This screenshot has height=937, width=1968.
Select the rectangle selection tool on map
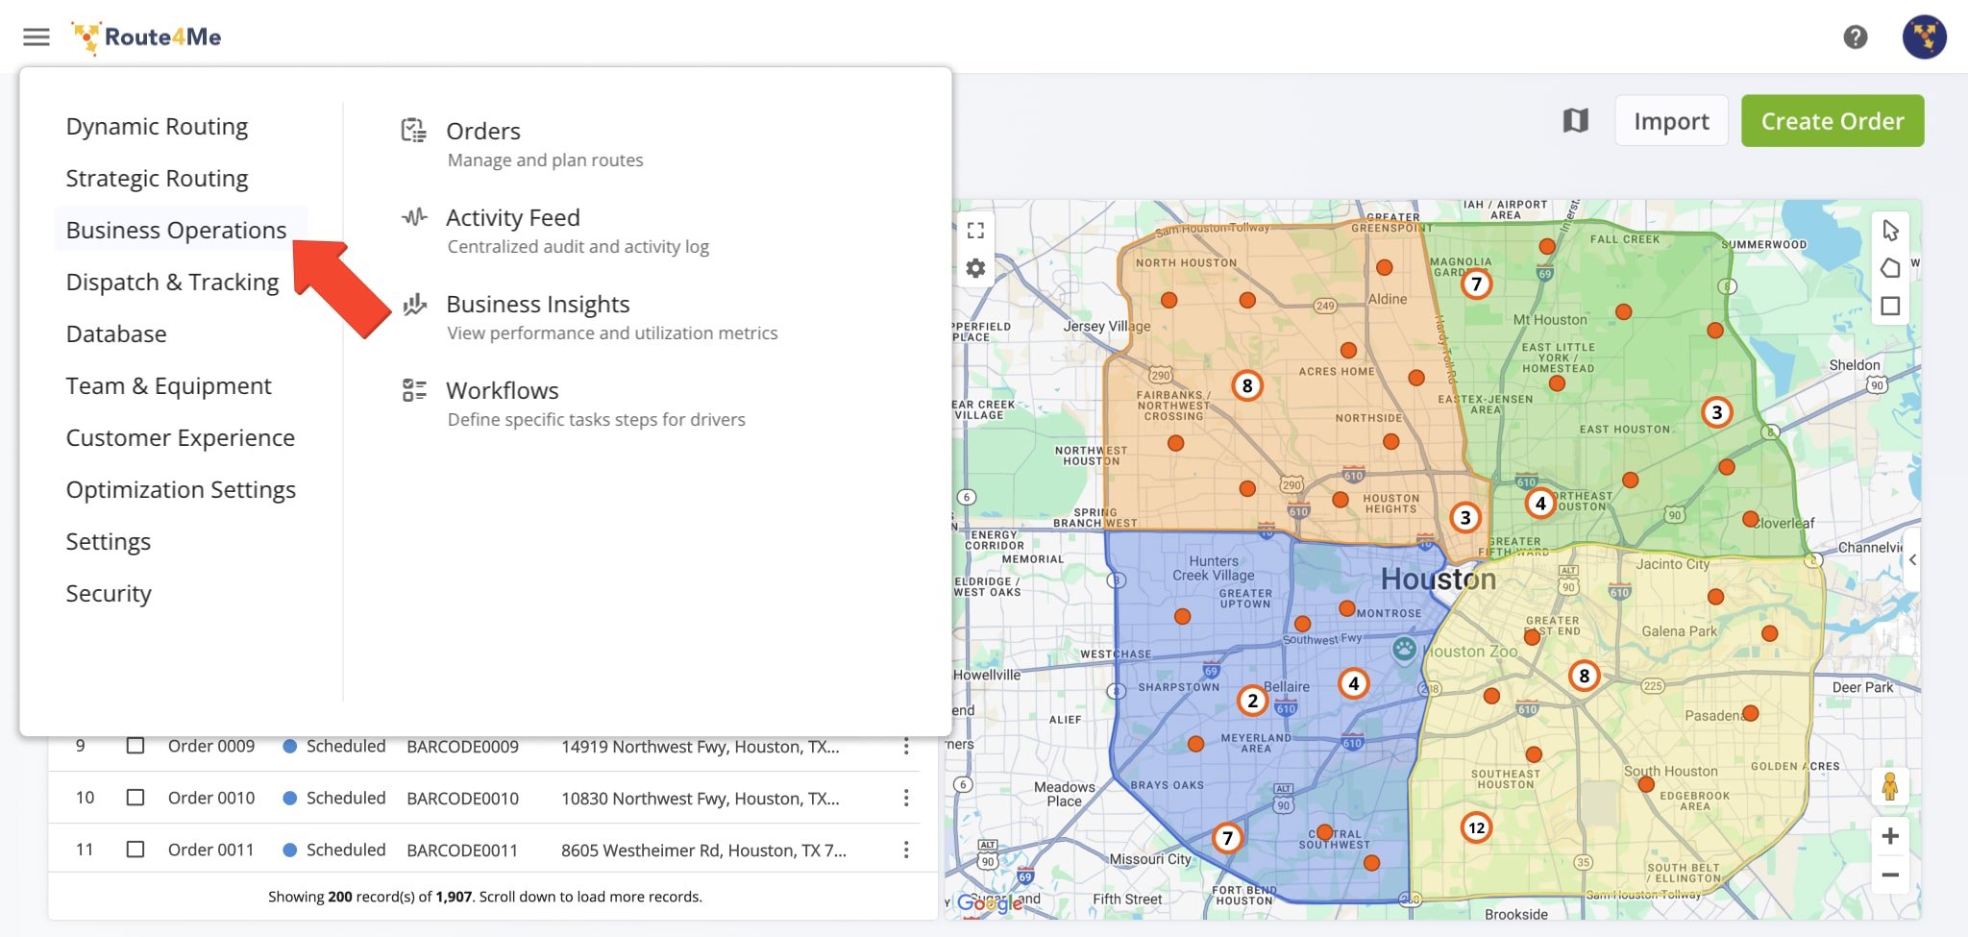point(1890,306)
